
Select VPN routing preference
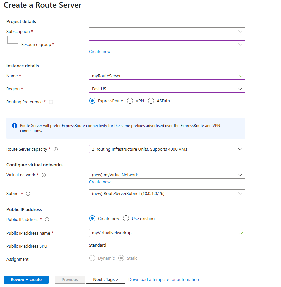pyautogui.click(x=130, y=101)
